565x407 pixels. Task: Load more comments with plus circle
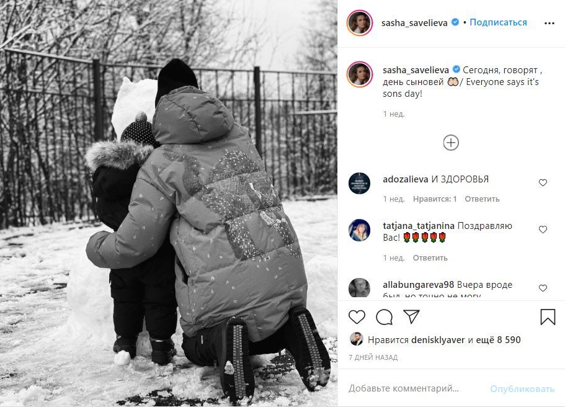[451, 143]
